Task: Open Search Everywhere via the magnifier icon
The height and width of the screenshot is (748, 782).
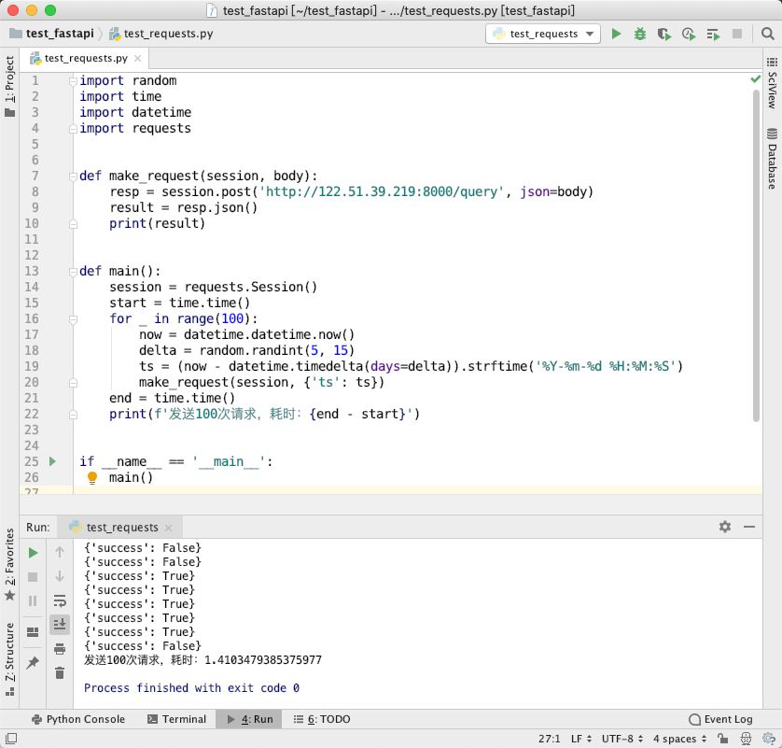Action: coord(768,34)
